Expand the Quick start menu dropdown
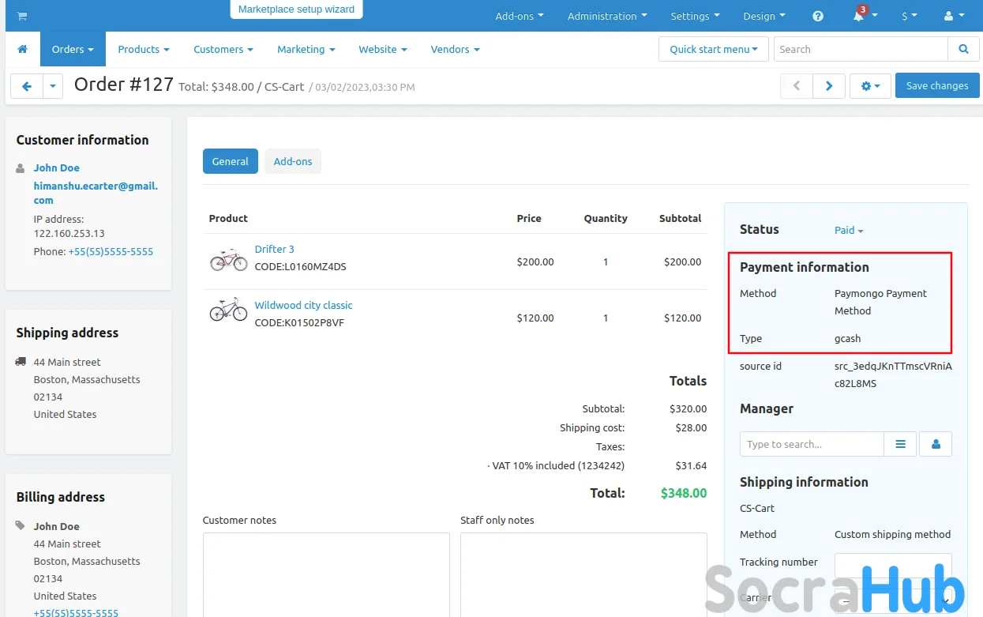 click(713, 49)
